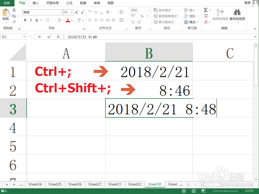Click the cell borders icon

[48, 20]
